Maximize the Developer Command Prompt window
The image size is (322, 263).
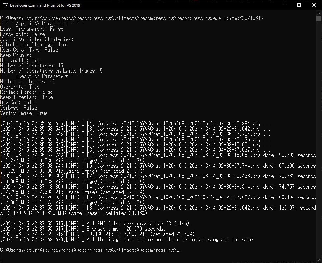[x=299, y=5]
